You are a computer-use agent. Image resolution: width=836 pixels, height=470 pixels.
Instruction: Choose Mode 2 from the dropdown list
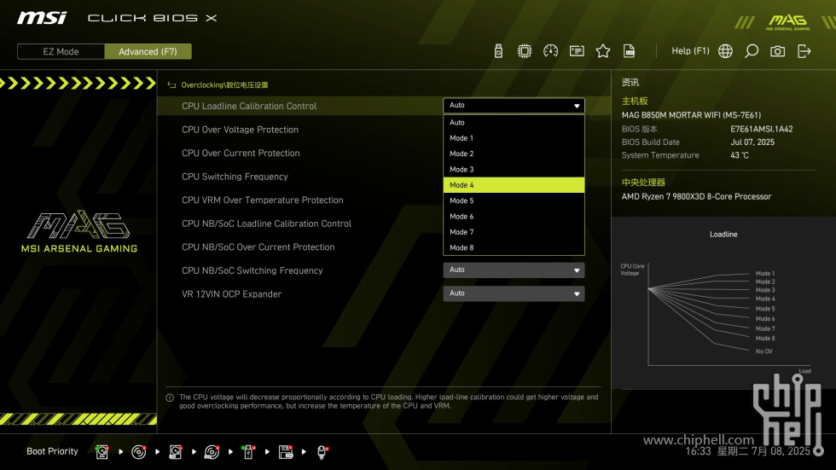514,154
